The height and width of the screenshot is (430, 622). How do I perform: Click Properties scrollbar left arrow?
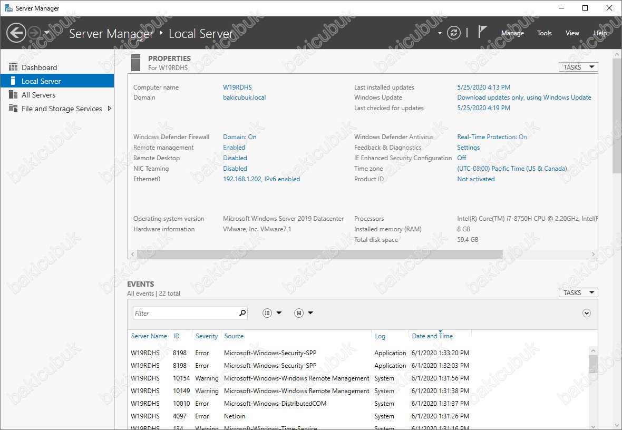coord(132,255)
